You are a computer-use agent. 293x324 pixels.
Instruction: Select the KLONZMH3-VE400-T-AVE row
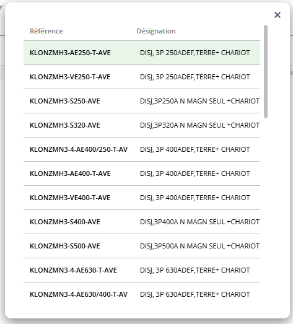coord(142,198)
